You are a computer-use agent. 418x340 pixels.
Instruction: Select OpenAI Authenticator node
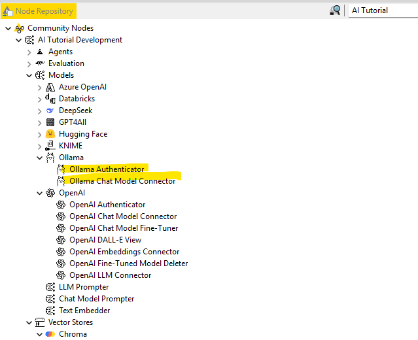[107, 205]
